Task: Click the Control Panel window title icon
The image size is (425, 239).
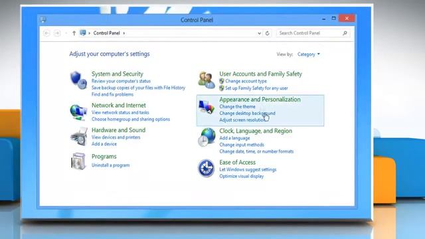Action: (43, 19)
